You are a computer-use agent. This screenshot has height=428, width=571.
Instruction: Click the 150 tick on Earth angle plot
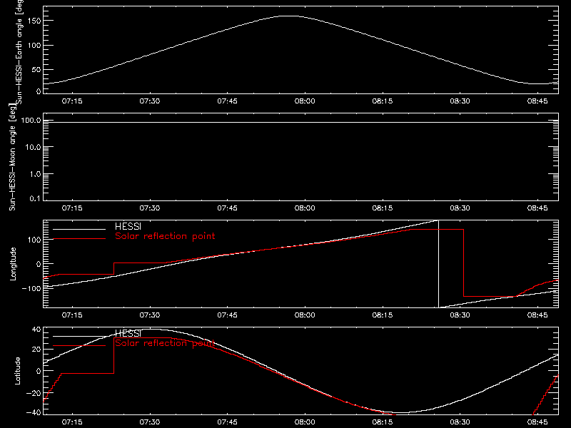34,21
